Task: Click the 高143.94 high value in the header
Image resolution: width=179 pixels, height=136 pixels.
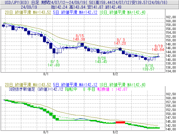Action: 77,7
